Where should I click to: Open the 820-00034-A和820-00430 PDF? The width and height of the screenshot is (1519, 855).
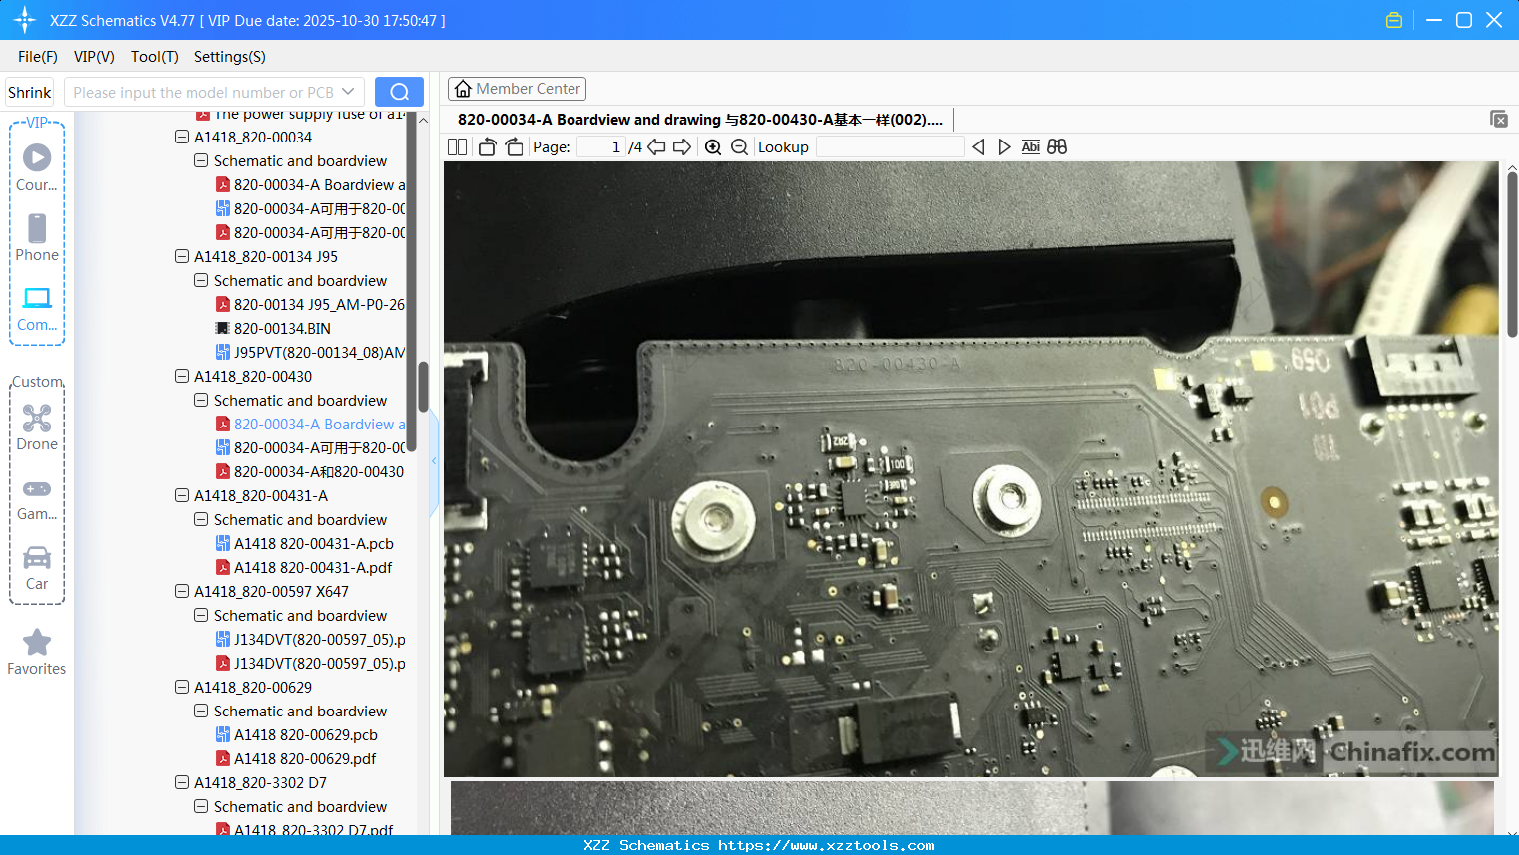coord(310,472)
